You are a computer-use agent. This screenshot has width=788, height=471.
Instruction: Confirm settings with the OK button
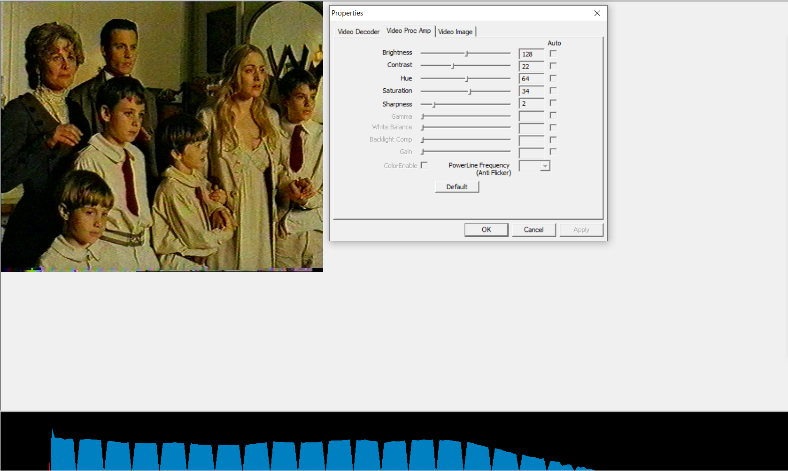487,230
